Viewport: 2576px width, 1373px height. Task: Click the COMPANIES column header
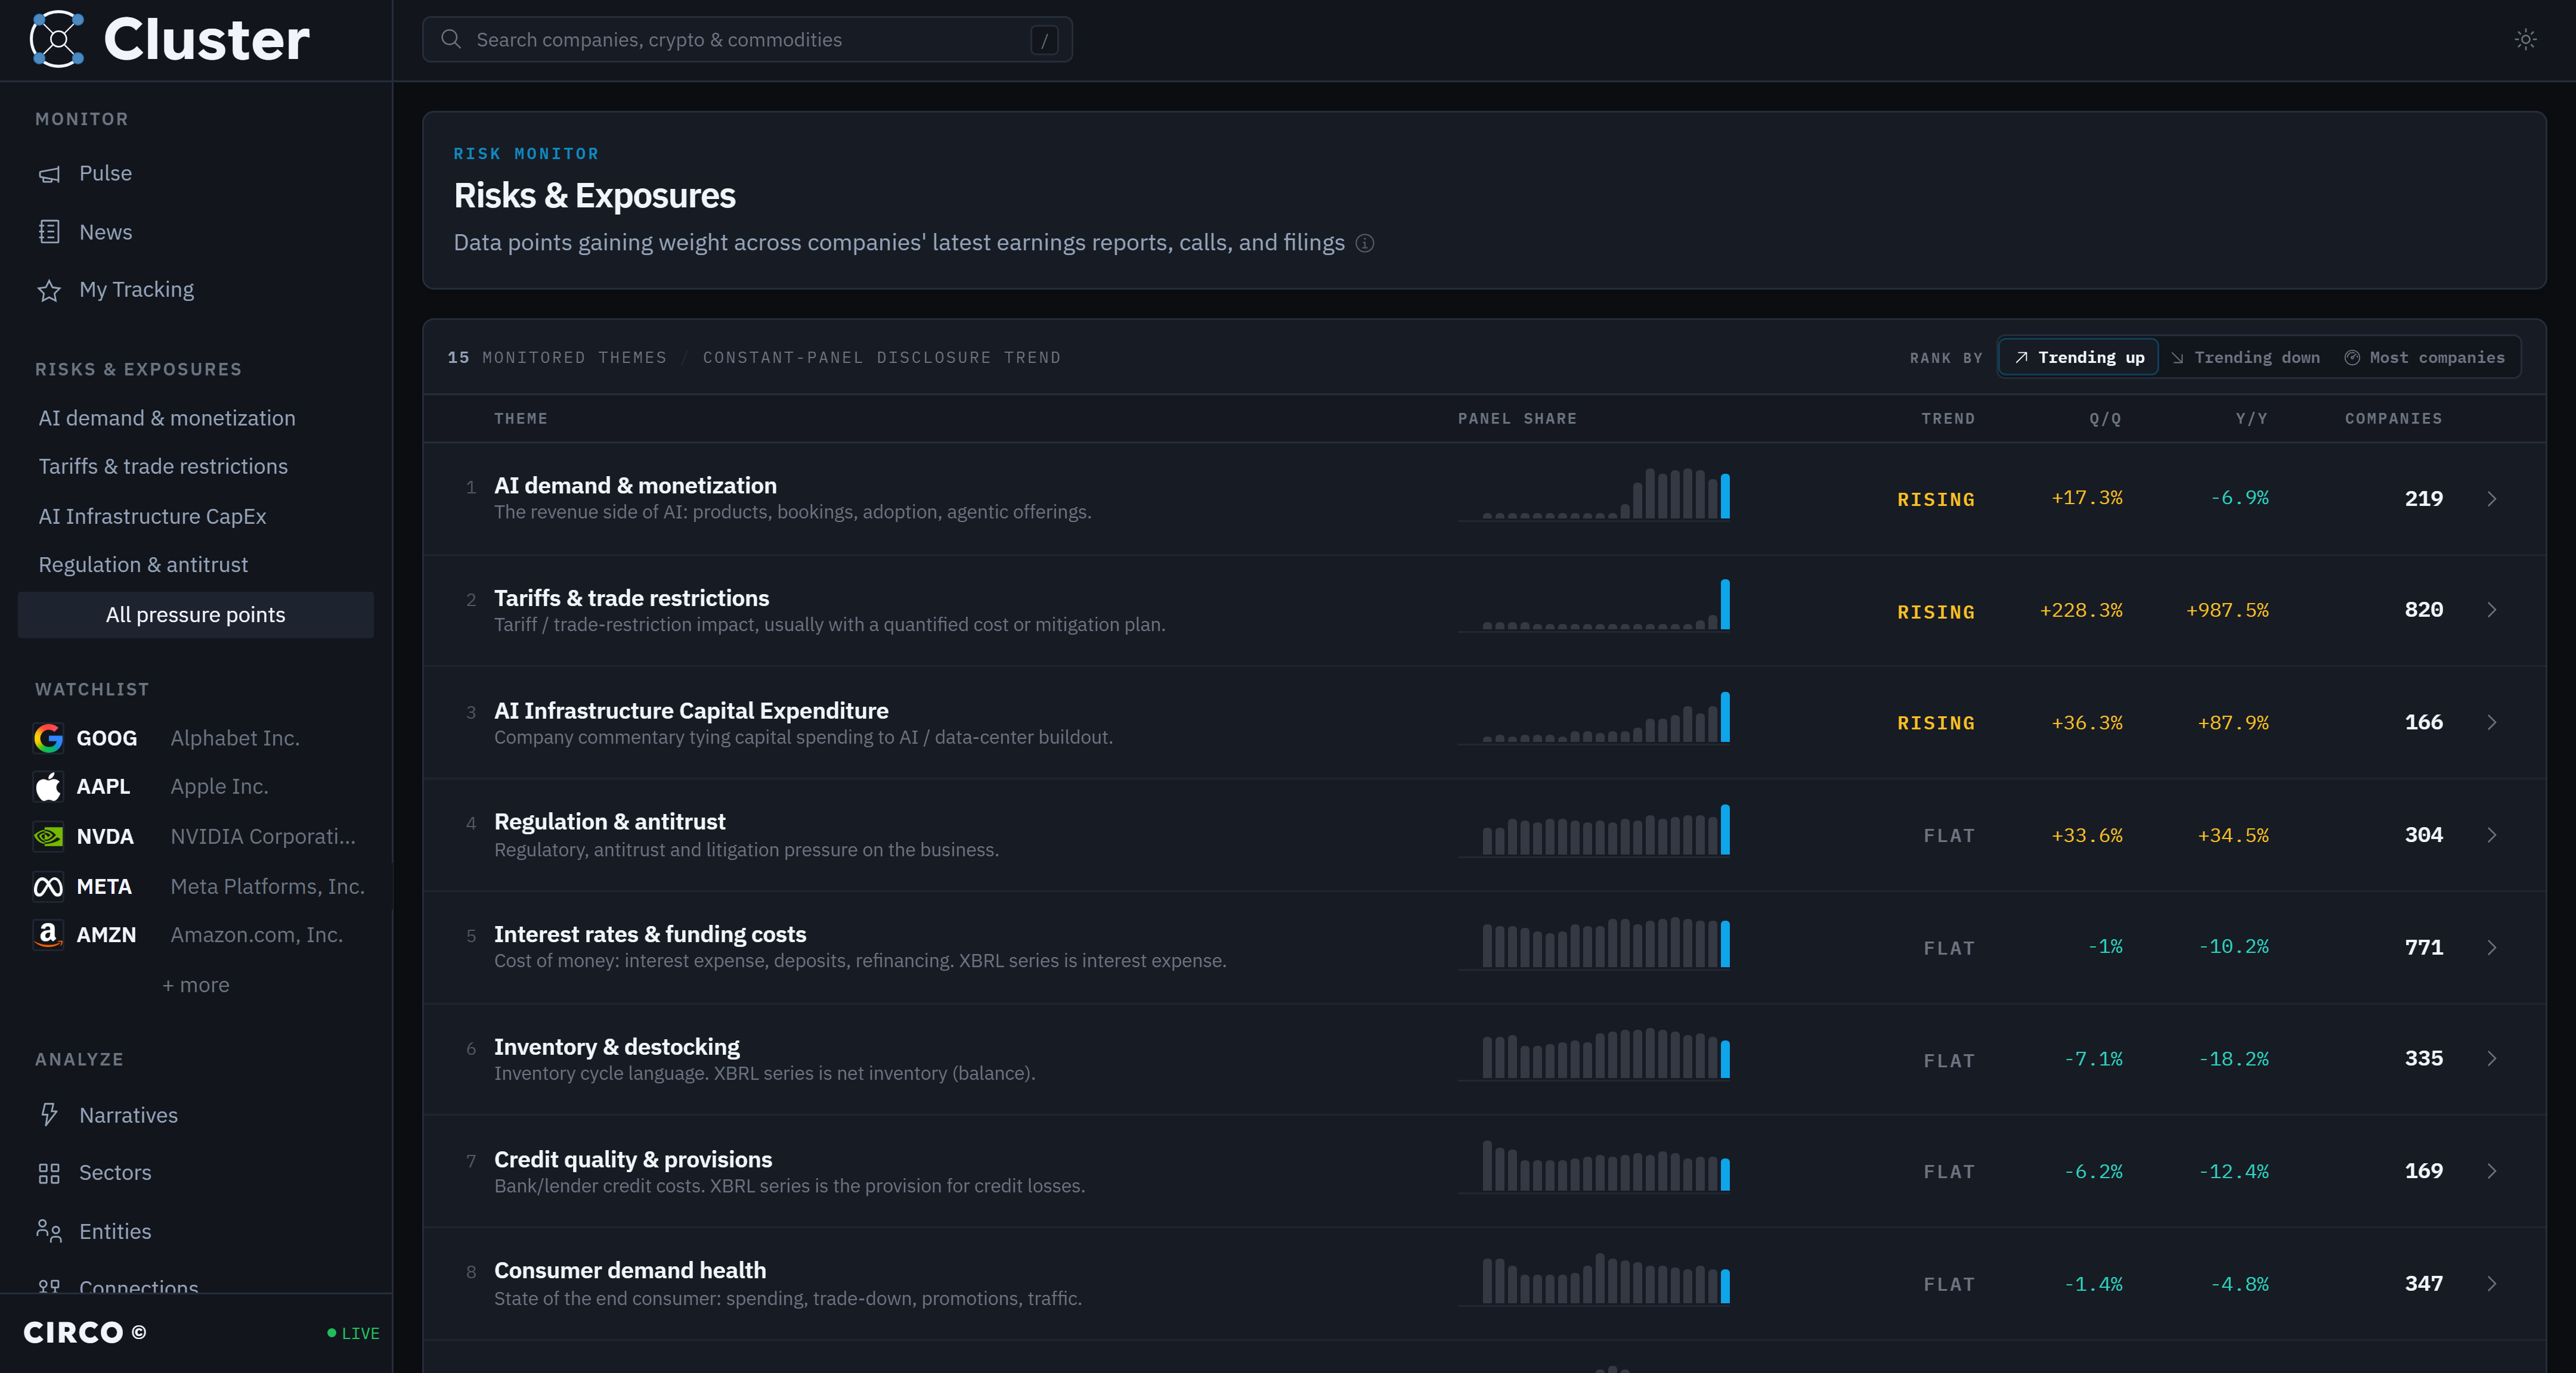click(2393, 419)
